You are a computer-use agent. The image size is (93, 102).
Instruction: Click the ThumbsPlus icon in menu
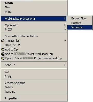pyautogui.click(x=3, y=41)
